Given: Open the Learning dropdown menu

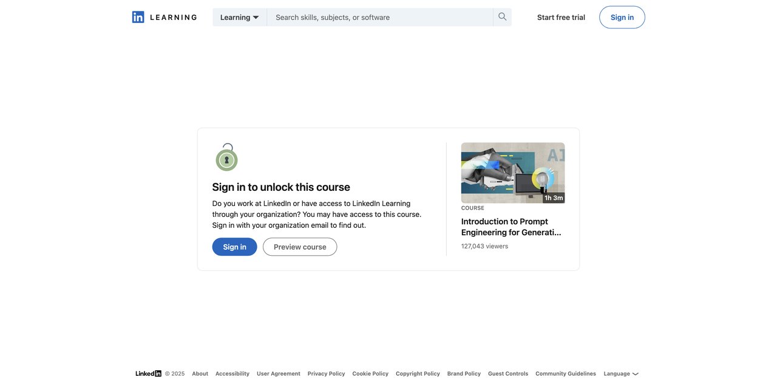Looking at the screenshot, I should (239, 17).
